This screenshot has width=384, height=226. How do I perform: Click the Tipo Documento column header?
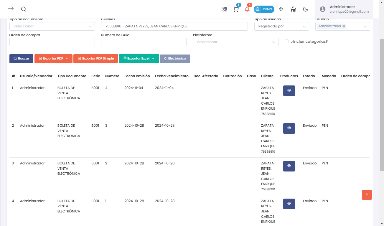tap(72, 76)
